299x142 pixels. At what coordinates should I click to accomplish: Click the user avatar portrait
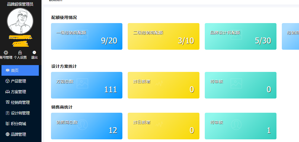coord(20,22)
